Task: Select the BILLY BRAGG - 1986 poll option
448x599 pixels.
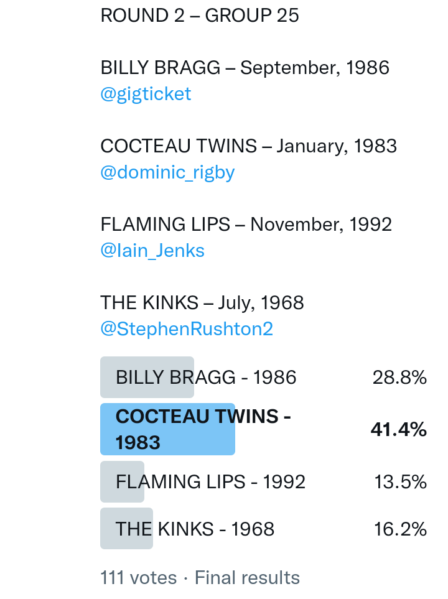Action: tap(206, 378)
